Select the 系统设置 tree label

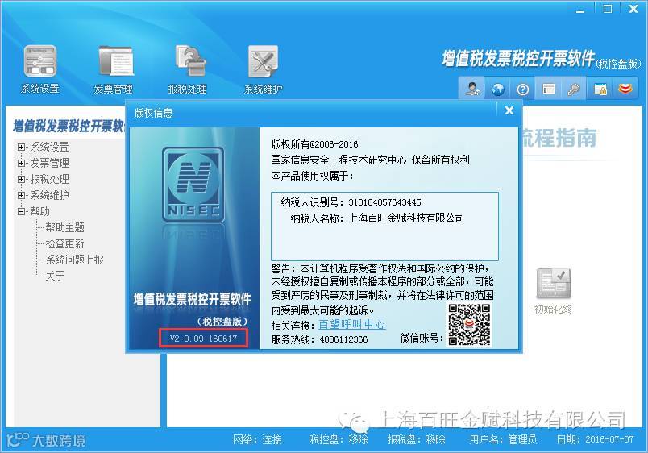click(50, 147)
